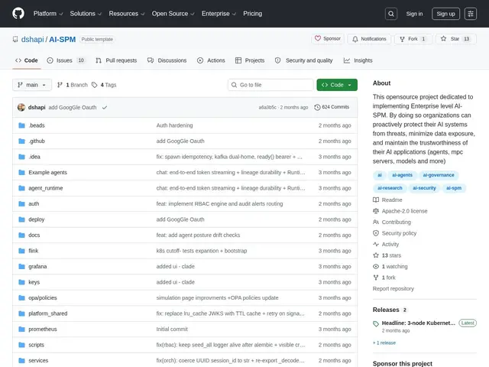Expand the Platform menu
The height and width of the screenshot is (367, 489).
pos(48,14)
